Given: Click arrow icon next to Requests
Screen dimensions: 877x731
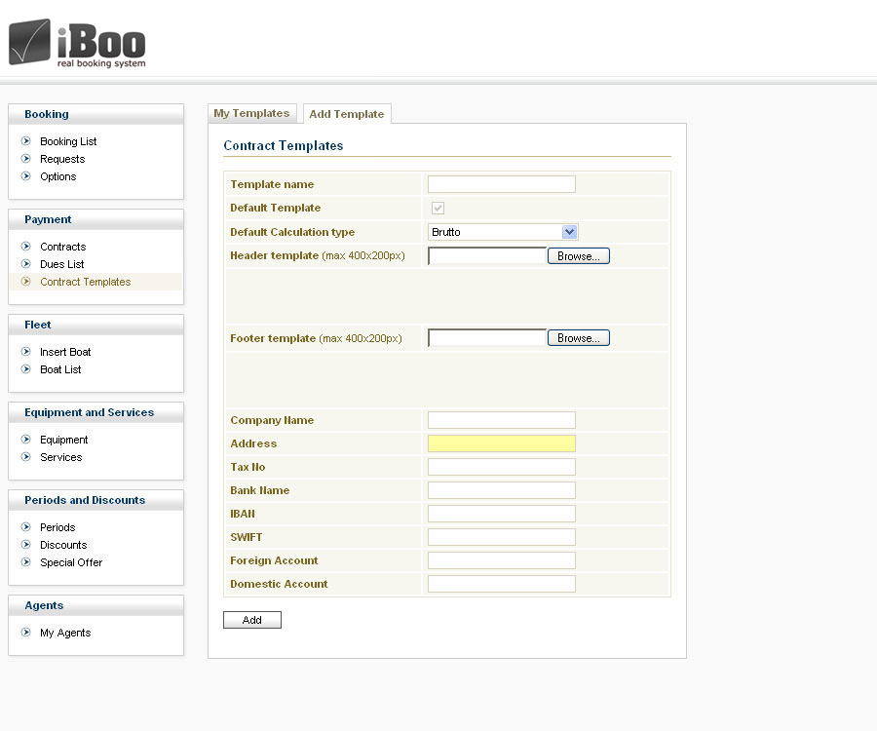Looking at the screenshot, I should (x=26, y=159).
